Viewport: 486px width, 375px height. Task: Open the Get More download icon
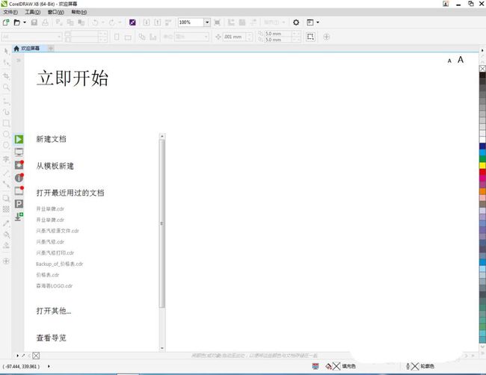19,217
